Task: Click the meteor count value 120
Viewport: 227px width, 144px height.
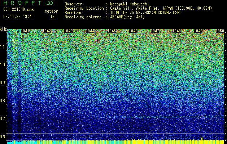Action: click(x=53, y=17)
